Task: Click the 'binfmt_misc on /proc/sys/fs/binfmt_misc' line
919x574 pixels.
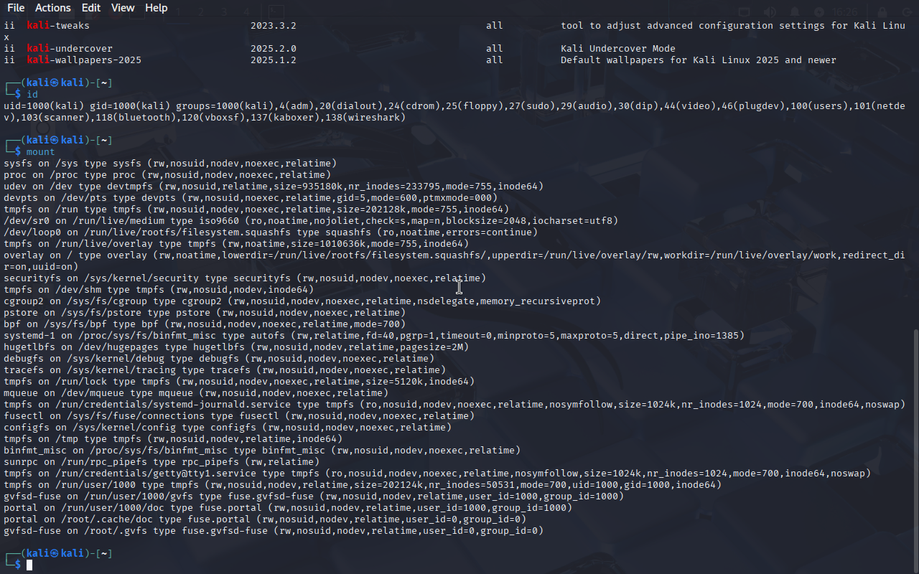Action: click(262, 450)
